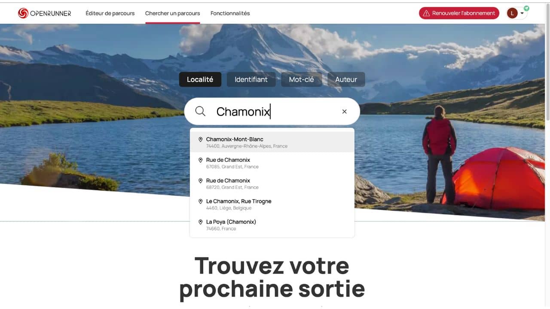
Task: Expand the account dropdown arrow
Action: point(522,13)
